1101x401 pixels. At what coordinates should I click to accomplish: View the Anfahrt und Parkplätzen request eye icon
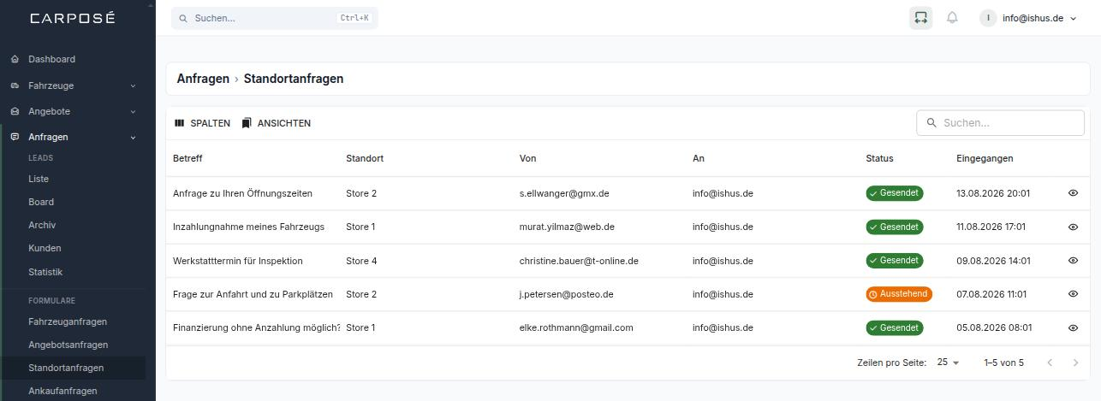coord(1073,294)
